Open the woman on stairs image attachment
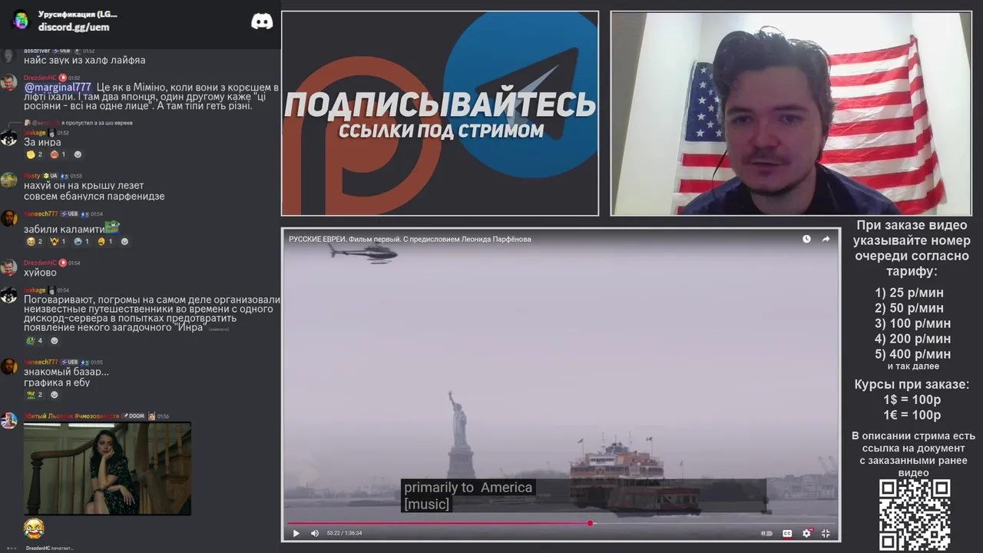The height and width of the screenshot is (553, 983). (108, 469)
